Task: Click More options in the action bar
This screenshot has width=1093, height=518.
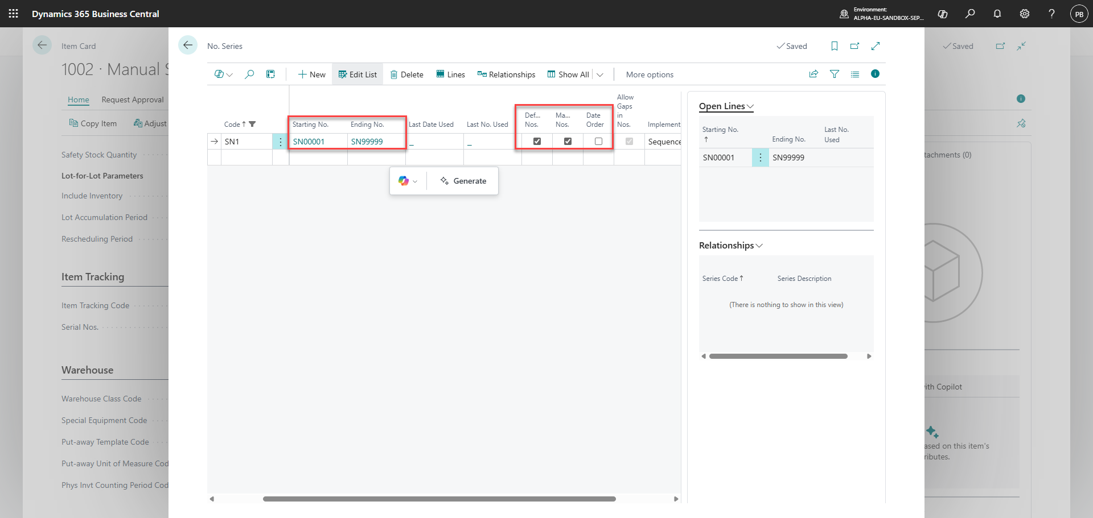Action: tap(650, 74)
